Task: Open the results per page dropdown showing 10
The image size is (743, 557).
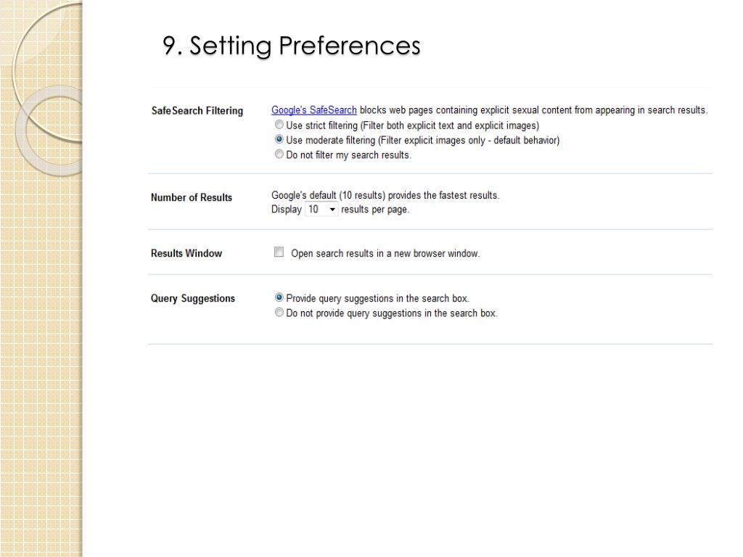Action: coord(321,210)
